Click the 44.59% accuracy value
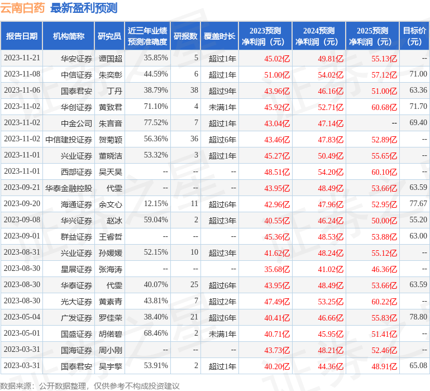This screenshot has width=430, height=391. (156, 74)
